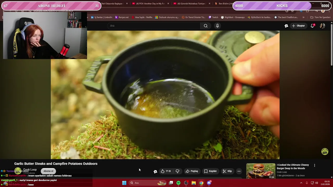Click the Cook Loop channel avatar
Image resolution: width=333 pixels, height=187 pixels.
click(18, 171)
